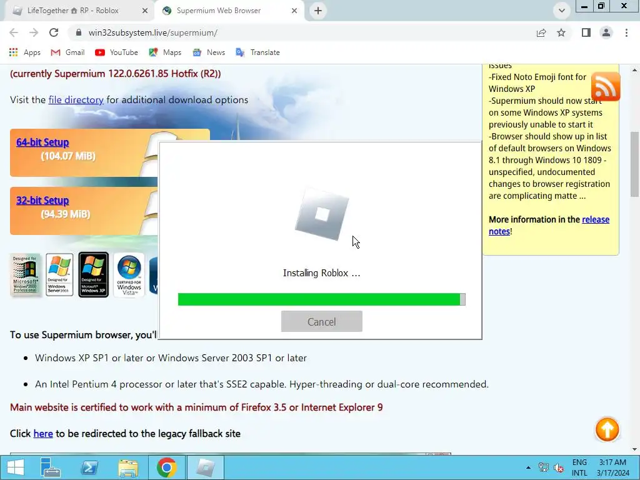View site information lock icon
This screenshot has height=480, width=640.
point(79,32)
